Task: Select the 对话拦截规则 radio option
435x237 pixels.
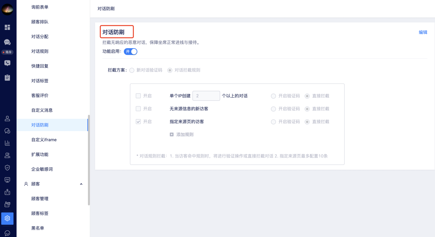Action: [170, 70]
